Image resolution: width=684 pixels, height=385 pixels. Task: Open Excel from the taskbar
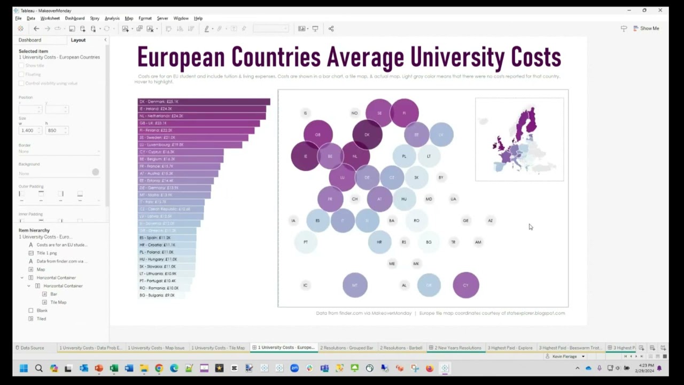click(x=114, y=368)
